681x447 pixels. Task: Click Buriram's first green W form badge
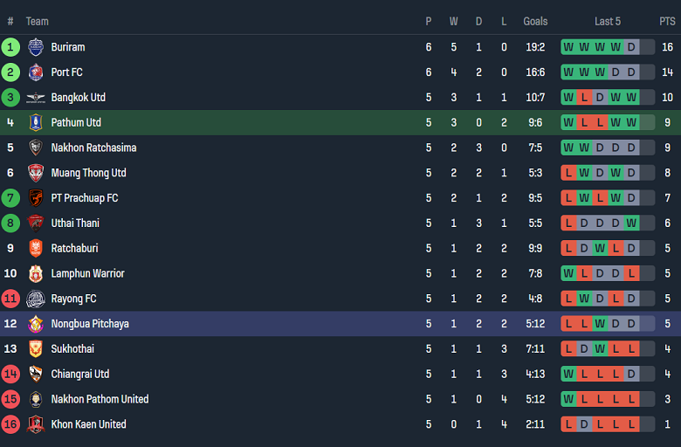[x=568, y=47]
